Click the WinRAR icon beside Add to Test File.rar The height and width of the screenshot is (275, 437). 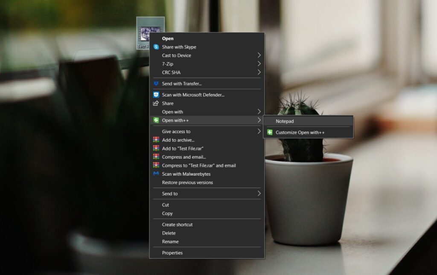(157, 148)
